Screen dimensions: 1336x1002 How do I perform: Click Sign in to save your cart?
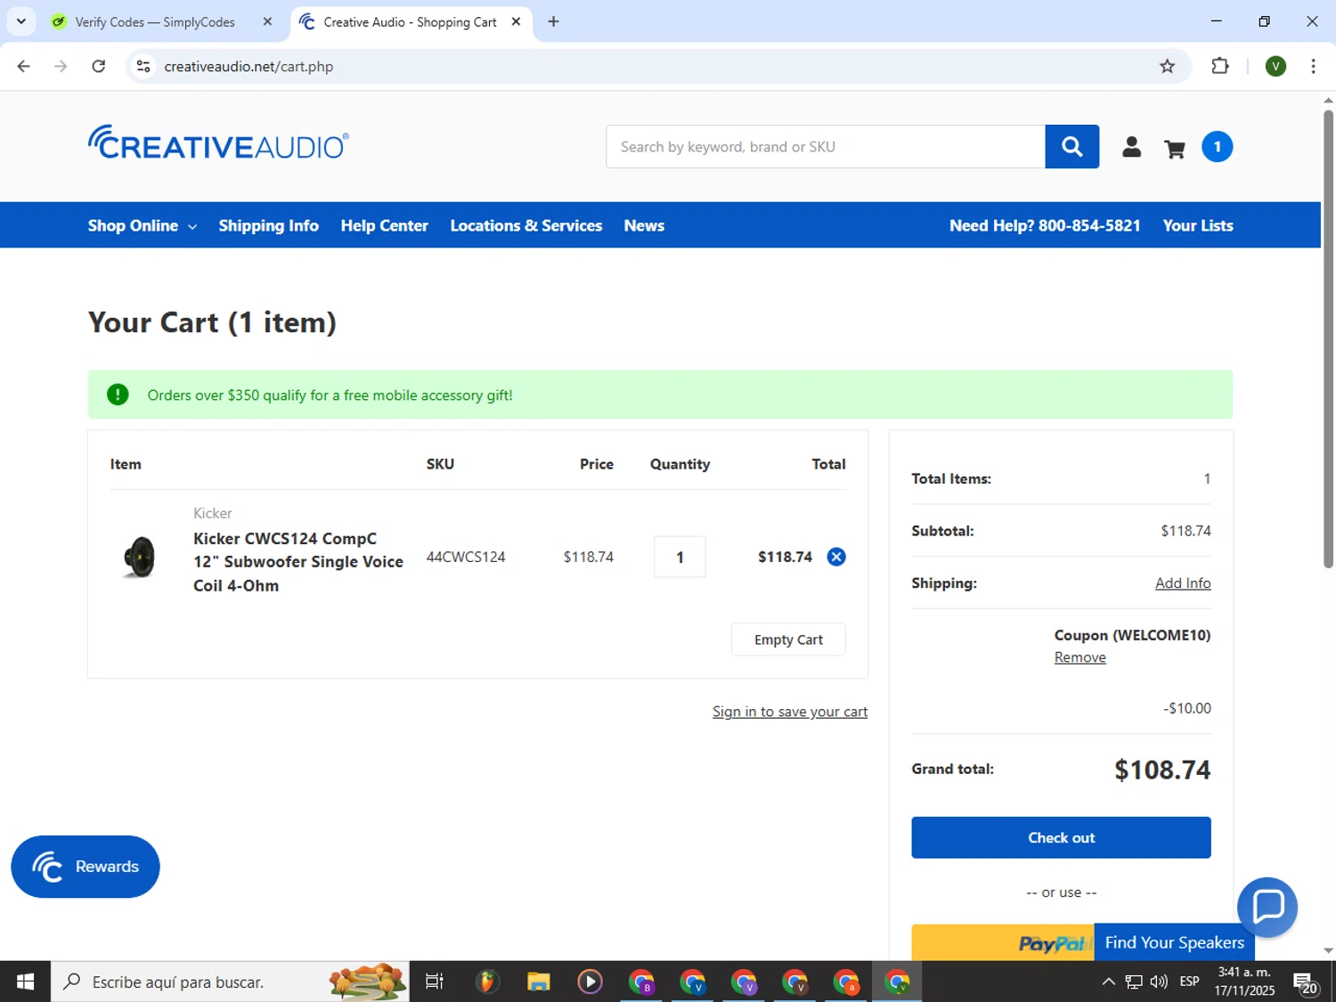tap(790, 712)
